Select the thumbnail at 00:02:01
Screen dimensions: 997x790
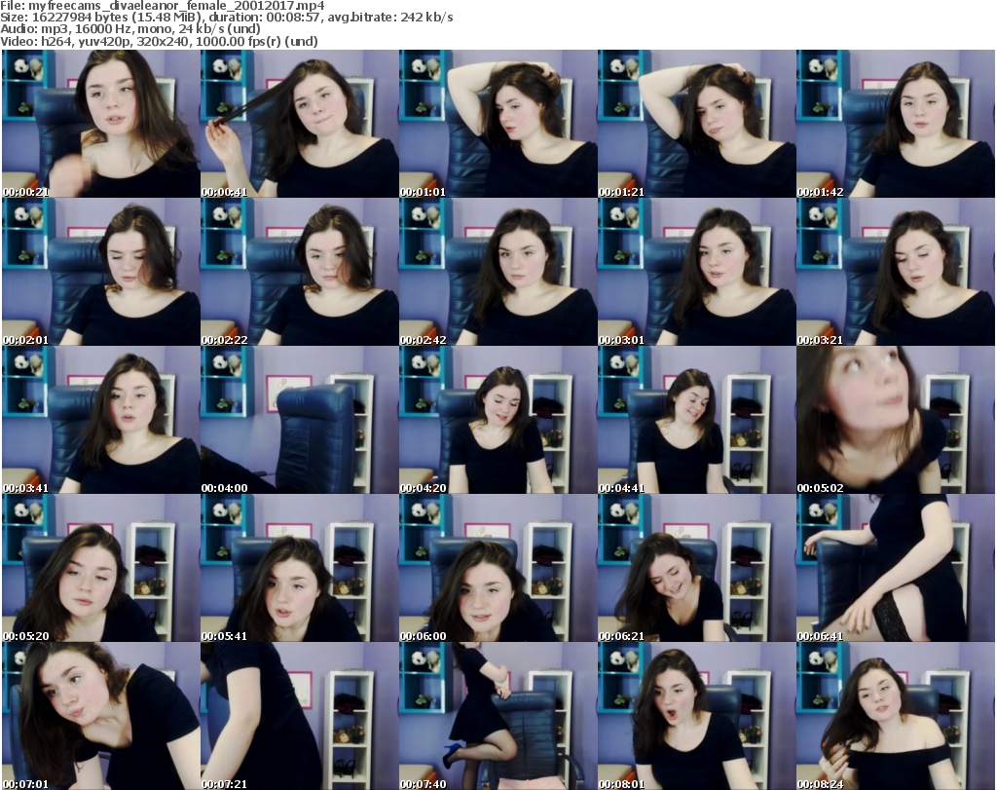[100, 273]
